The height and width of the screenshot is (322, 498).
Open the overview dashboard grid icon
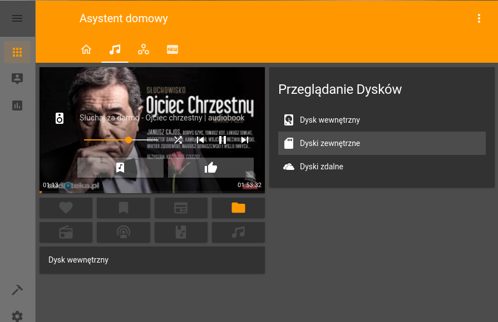17,52
